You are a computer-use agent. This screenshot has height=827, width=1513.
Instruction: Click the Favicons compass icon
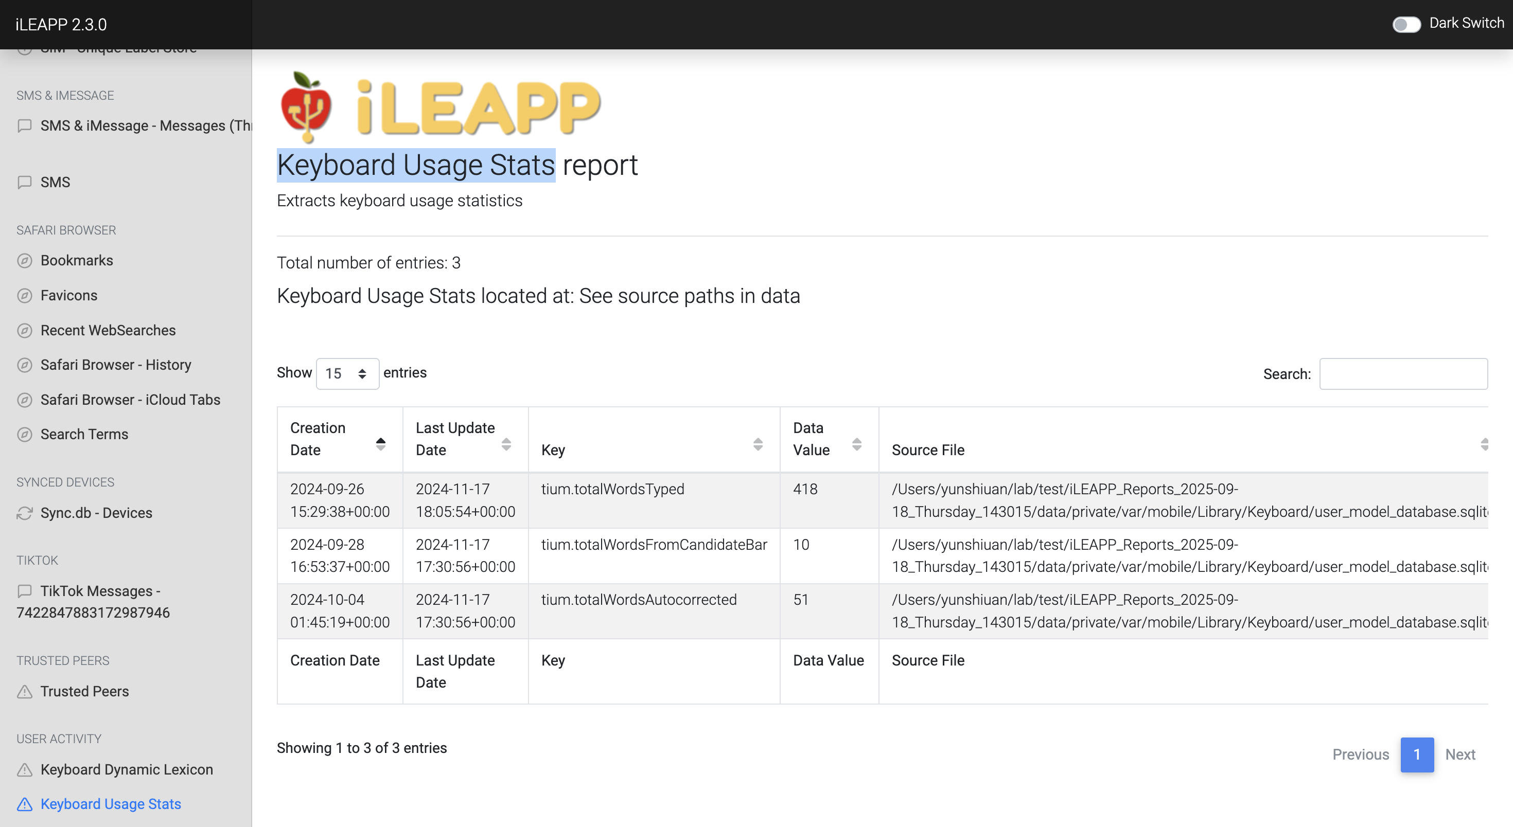click(x=24, y=295)
